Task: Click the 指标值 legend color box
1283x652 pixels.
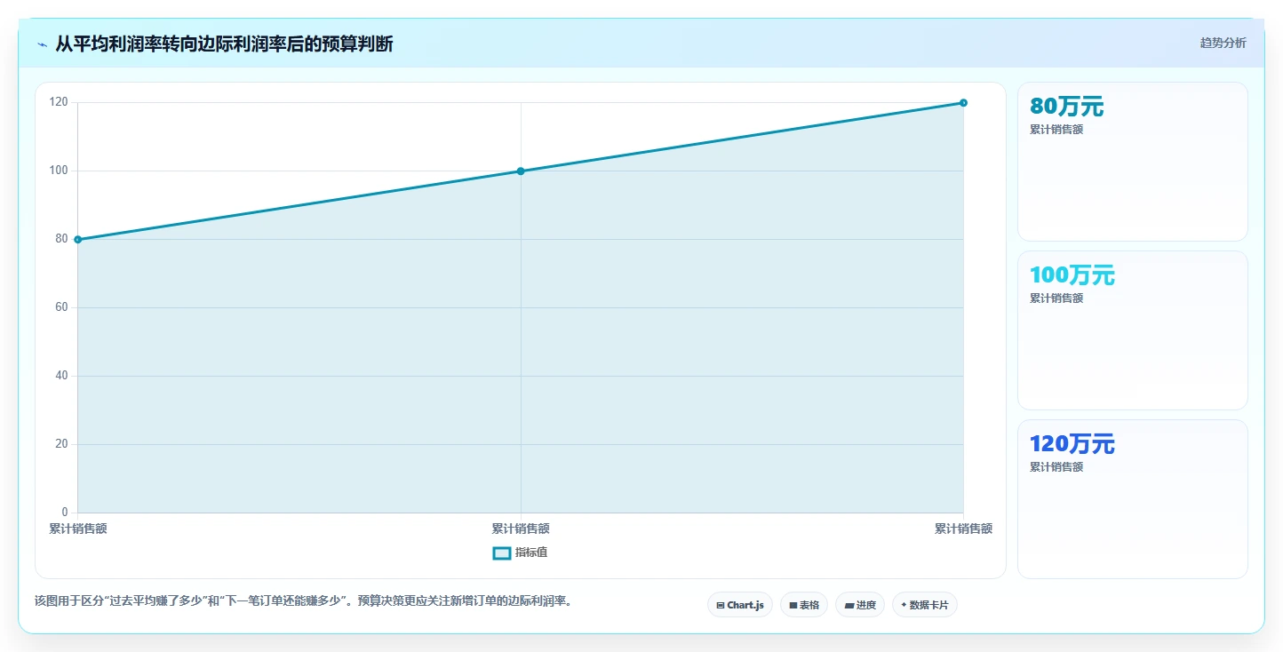Action: pyautogui.click(x=502, y=553)
